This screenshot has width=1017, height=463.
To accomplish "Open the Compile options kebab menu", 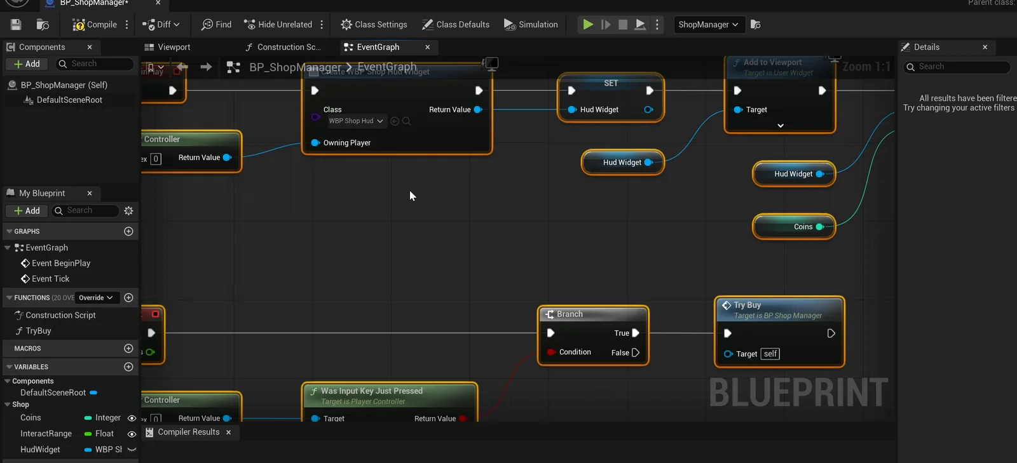I will [127, 25].
